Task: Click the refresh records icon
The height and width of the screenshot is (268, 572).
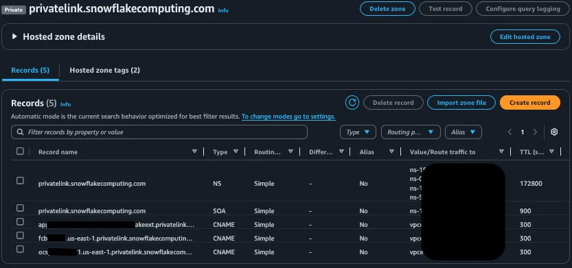Action: click(352, 103)
